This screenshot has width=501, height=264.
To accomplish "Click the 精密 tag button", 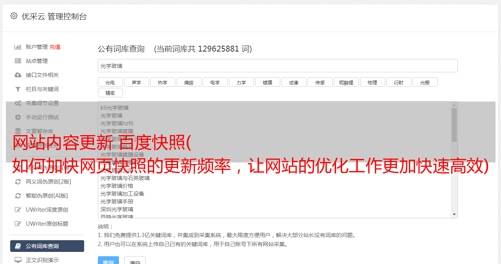I will pos(110,93).
